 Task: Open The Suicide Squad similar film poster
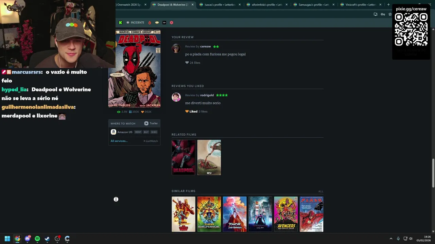tap(184, 214)
